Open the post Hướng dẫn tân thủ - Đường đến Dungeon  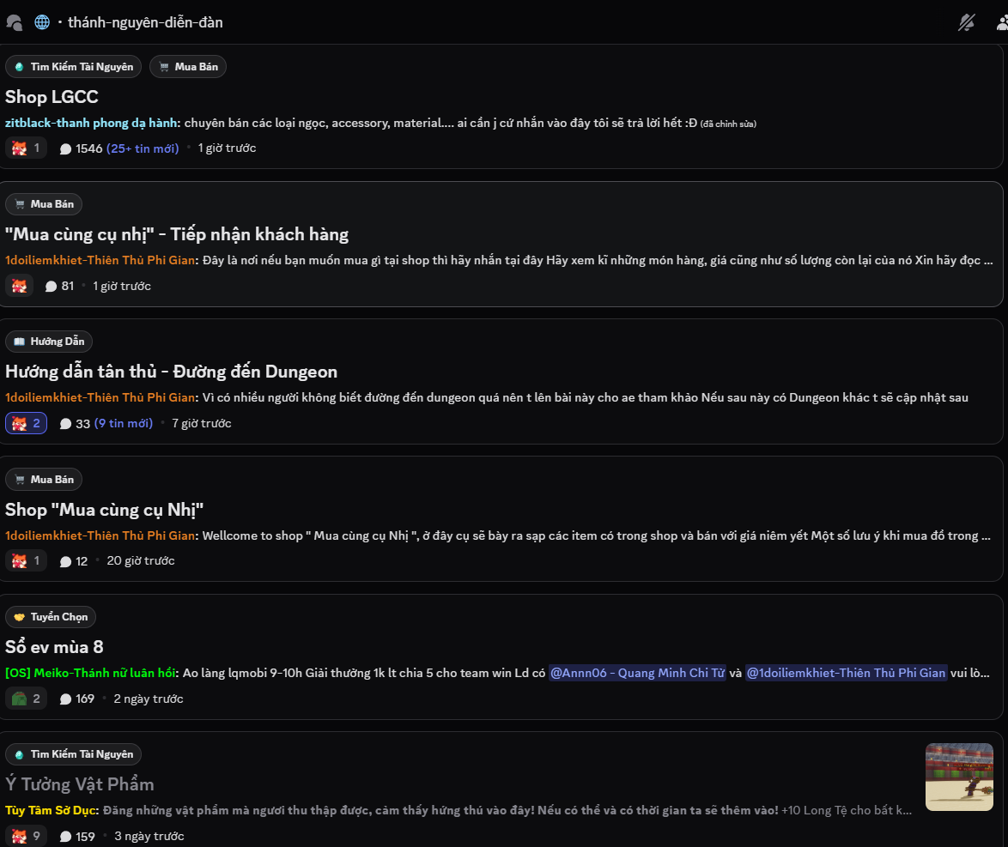(171, 372)
